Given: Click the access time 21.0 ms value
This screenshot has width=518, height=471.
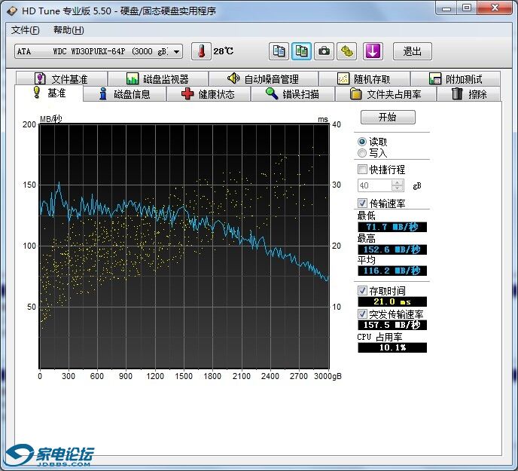Looking at the screenshot, I should [392, 301].
